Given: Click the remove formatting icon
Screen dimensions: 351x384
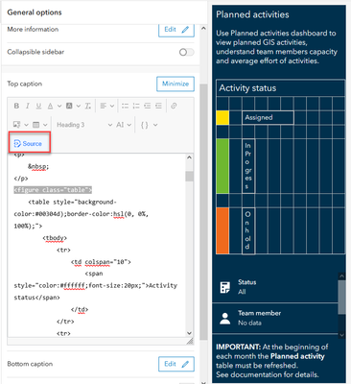Looking at the screenshot, I should (x=88, y=106).
